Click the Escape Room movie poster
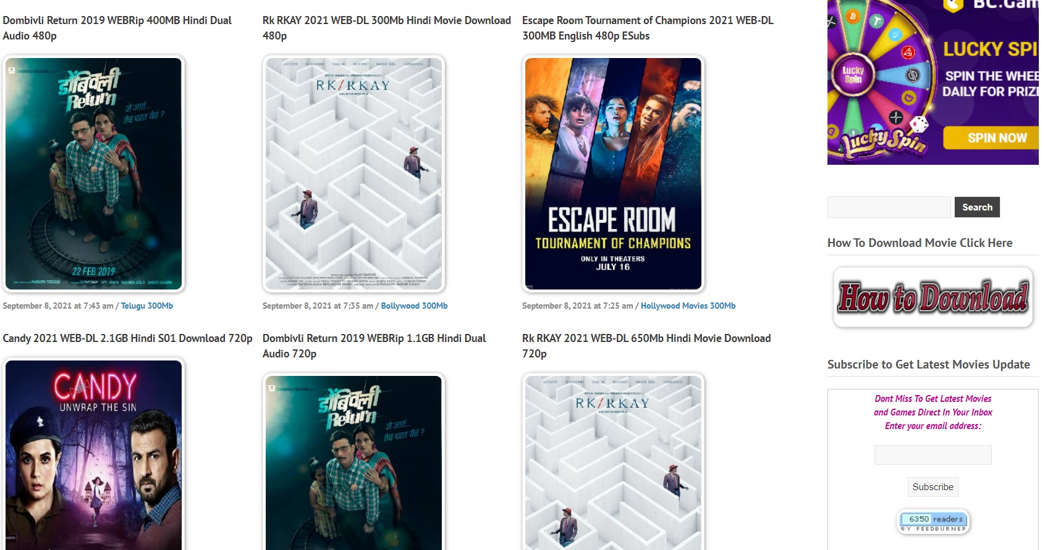 (x=613, y=173)
